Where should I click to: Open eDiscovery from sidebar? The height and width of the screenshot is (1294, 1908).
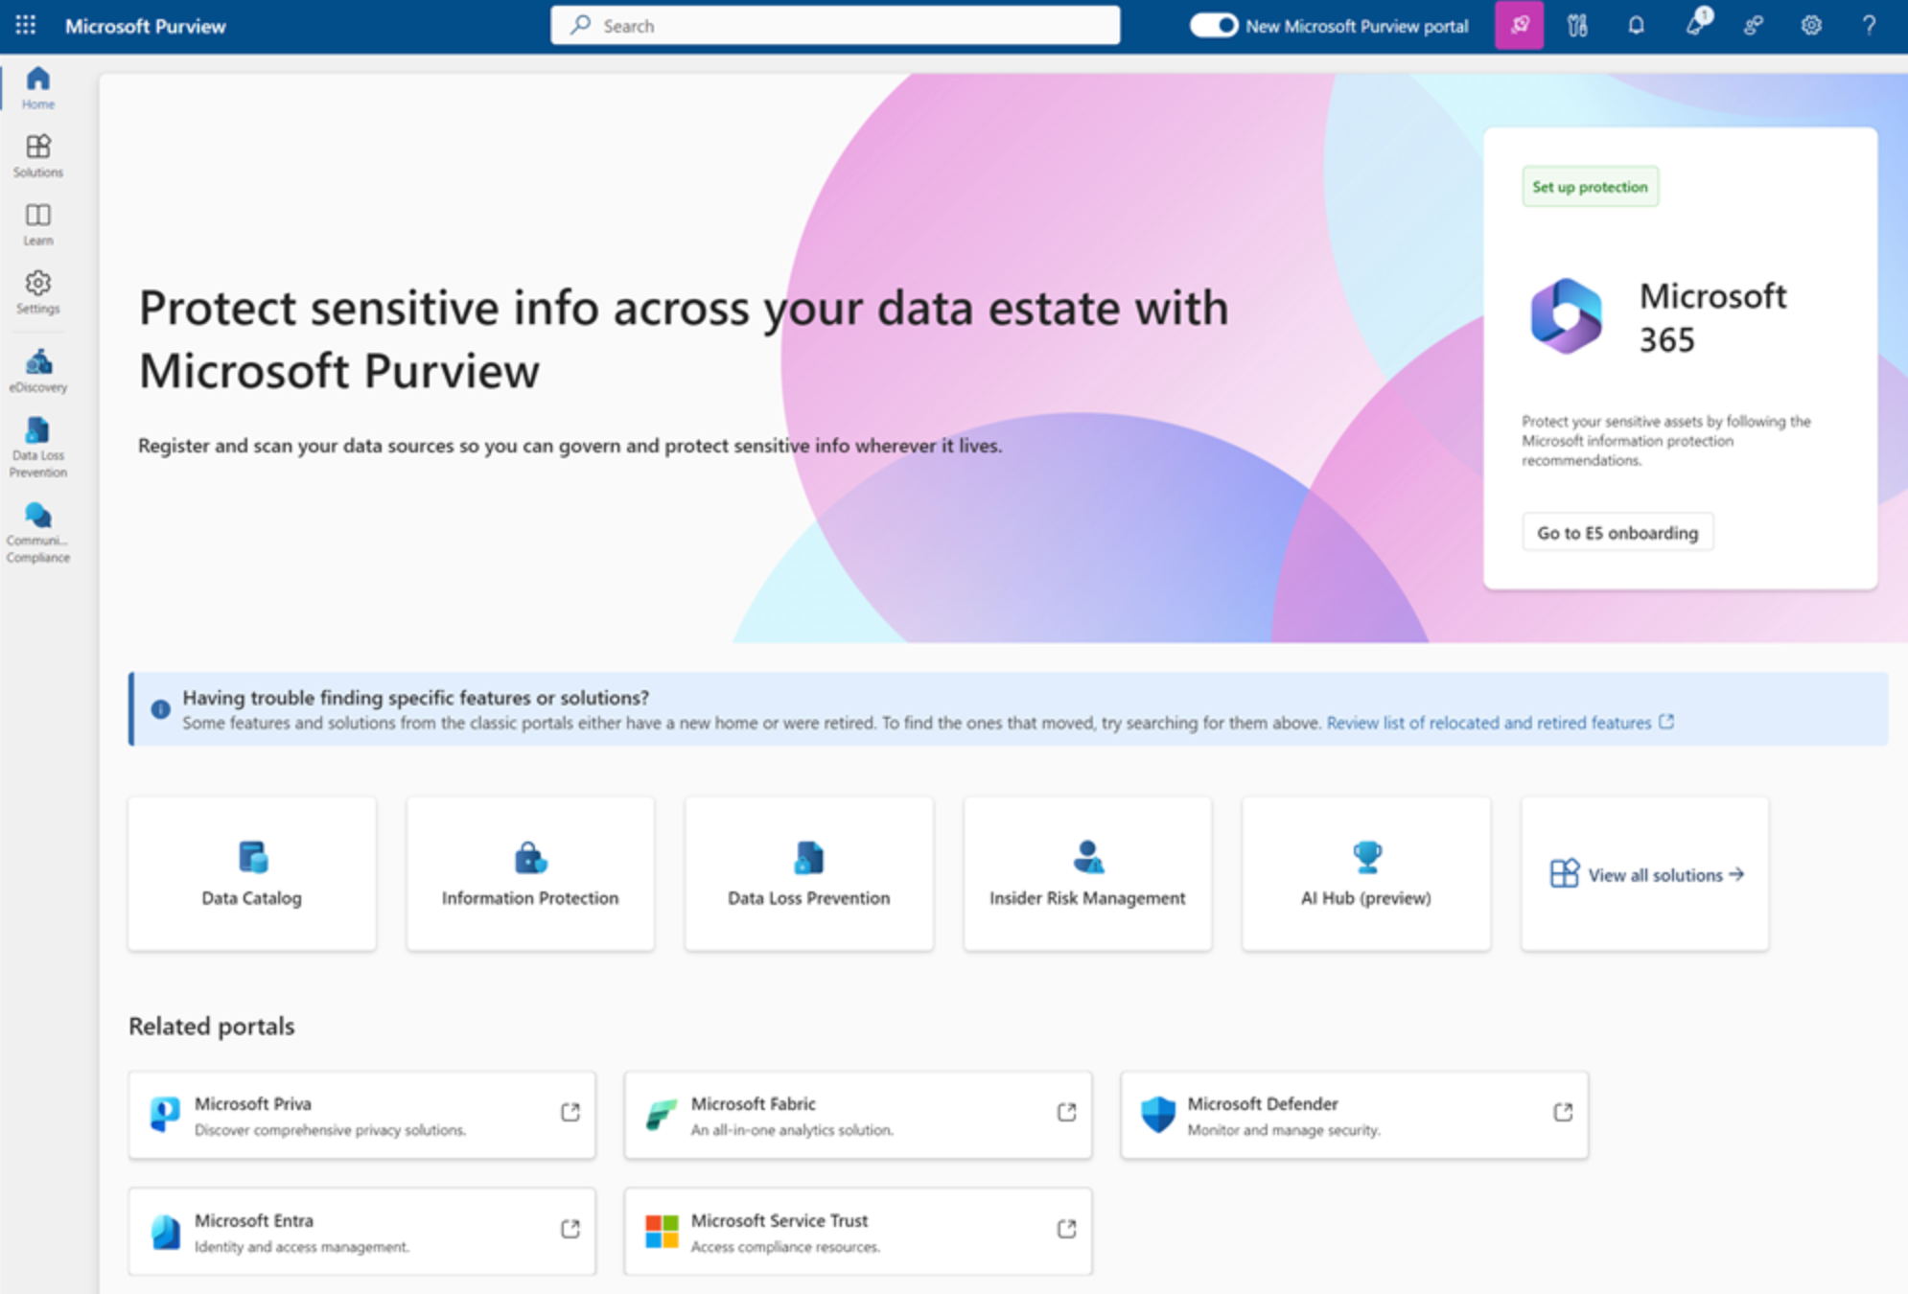click(x=38, y=371)
